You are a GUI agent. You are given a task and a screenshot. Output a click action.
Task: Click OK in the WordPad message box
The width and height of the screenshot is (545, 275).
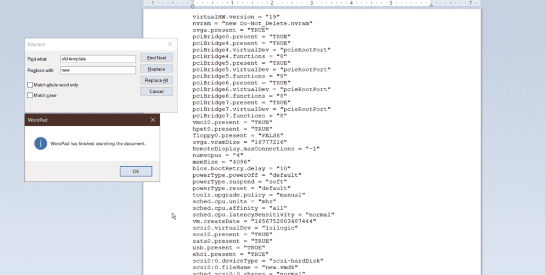[x=136, y=171]
